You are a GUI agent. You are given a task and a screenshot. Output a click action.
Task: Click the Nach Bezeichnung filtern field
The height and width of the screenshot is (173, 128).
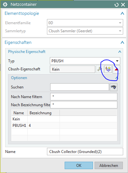coord(84,105)
